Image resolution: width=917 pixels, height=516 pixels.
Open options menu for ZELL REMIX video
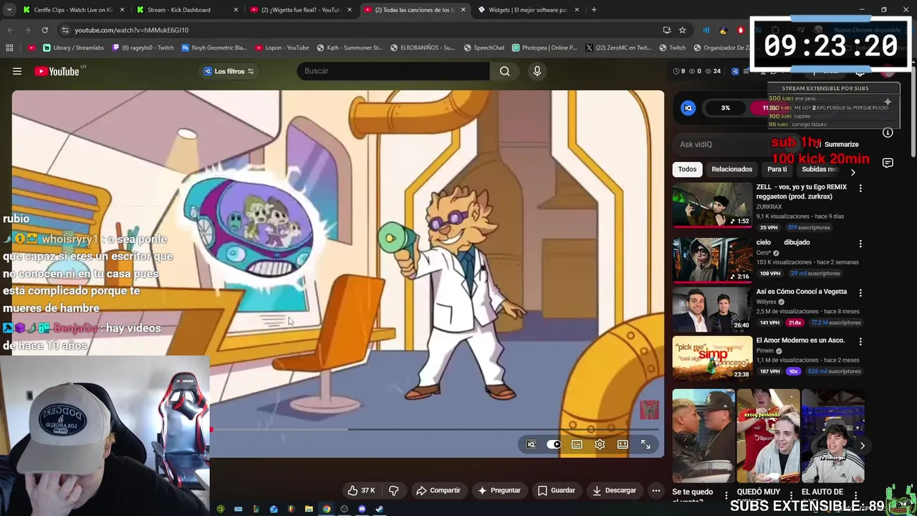coord(860,188)
